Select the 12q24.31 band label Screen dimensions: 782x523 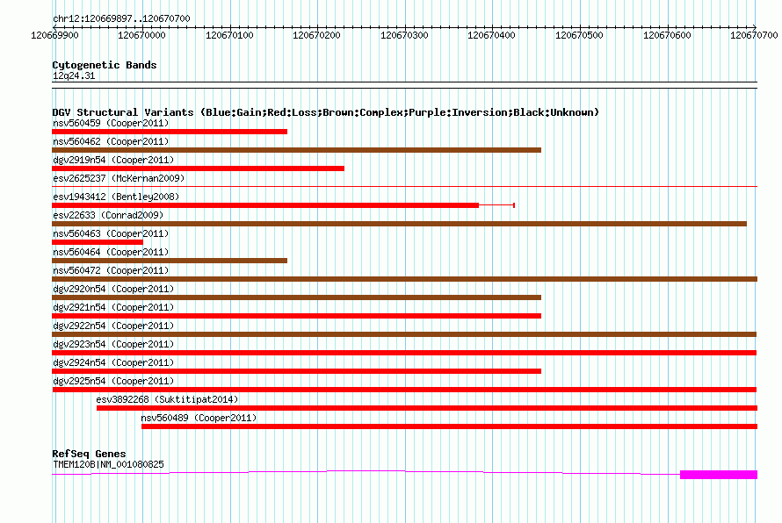click(74, 75)
